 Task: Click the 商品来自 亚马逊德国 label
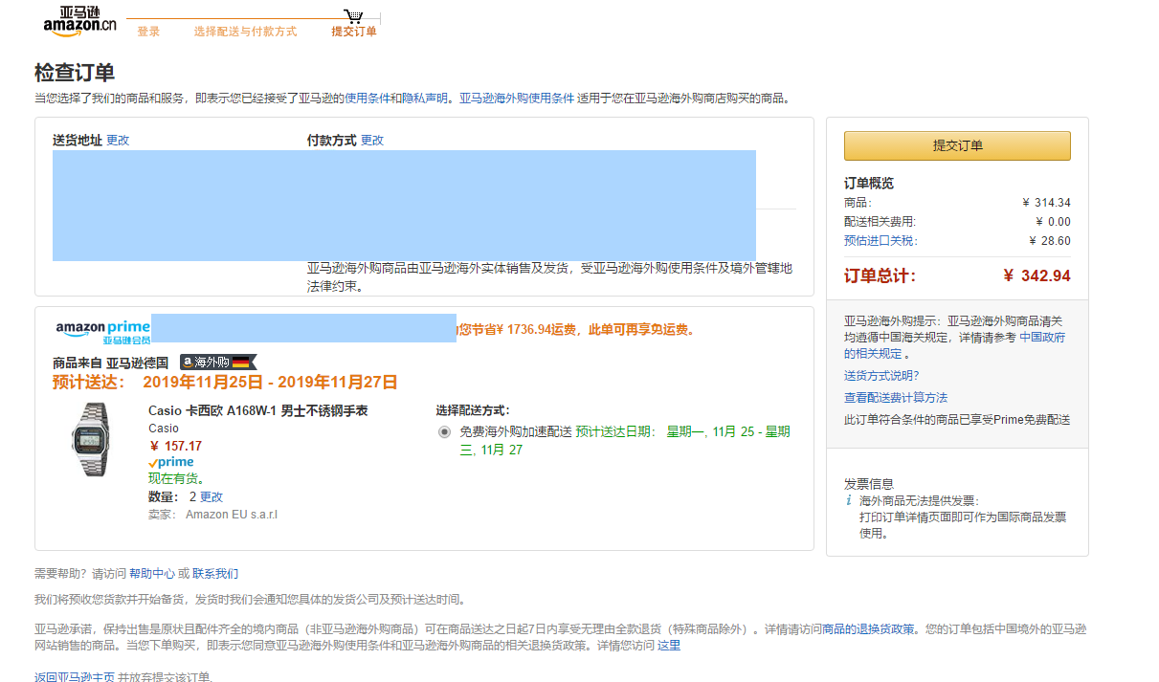coord(110,363)
